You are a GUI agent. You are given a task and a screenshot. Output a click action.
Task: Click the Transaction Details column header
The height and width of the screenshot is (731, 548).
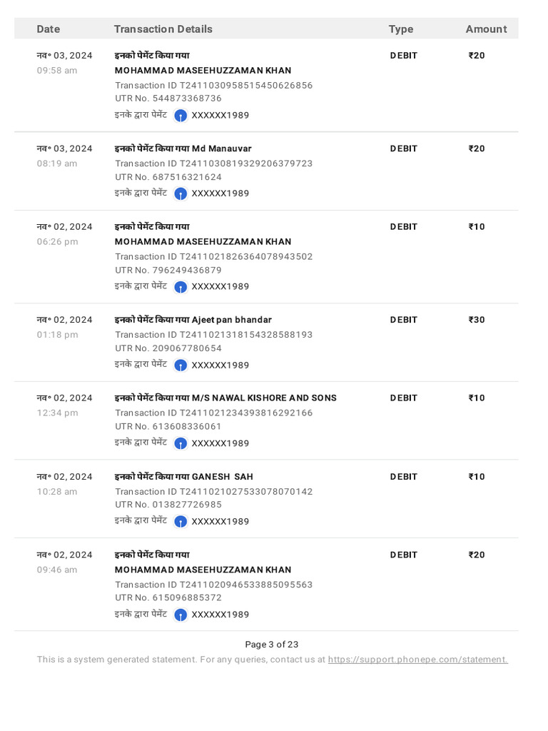pyautogui.click(x=163, y=29)
